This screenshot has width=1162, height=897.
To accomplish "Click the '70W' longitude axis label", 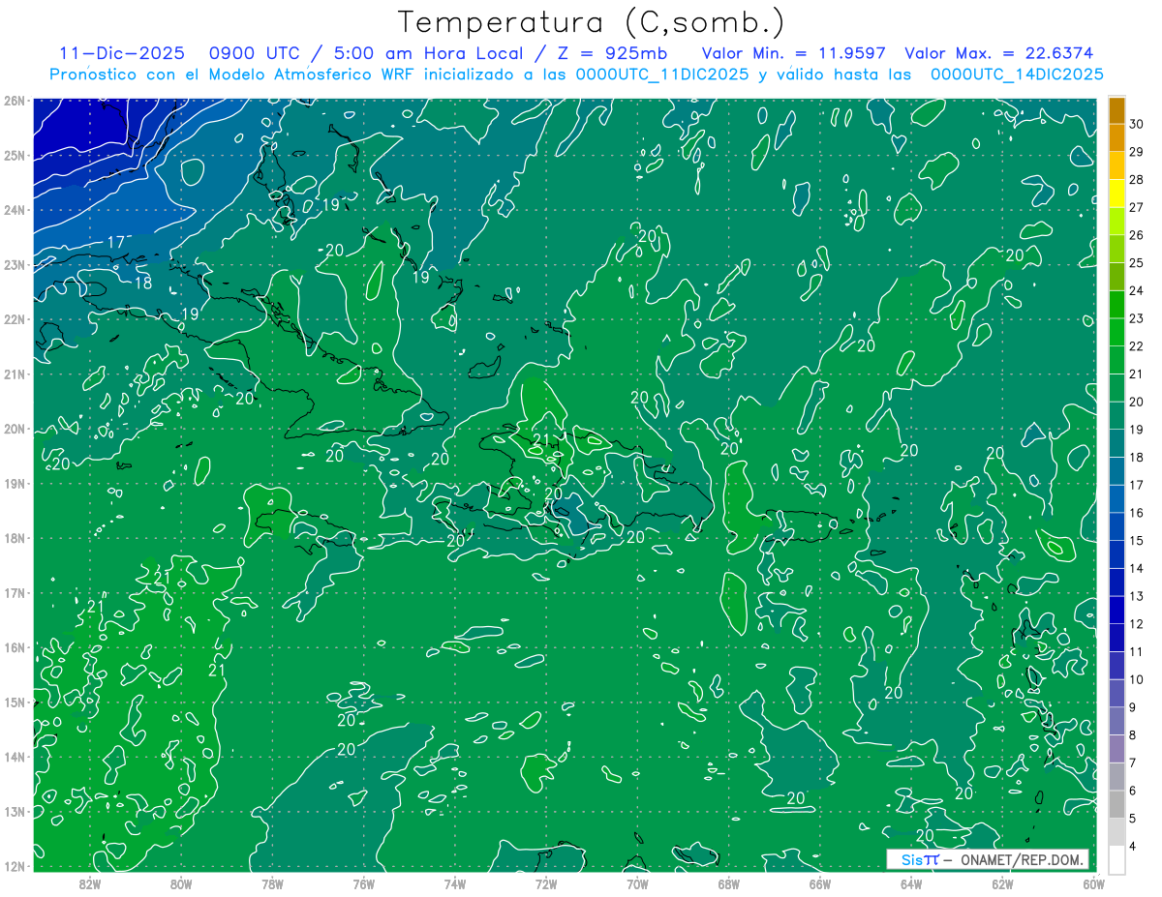I will 637,883.
